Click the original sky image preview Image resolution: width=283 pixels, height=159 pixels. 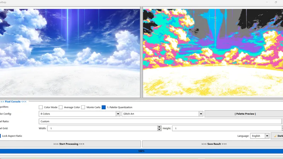70,53
